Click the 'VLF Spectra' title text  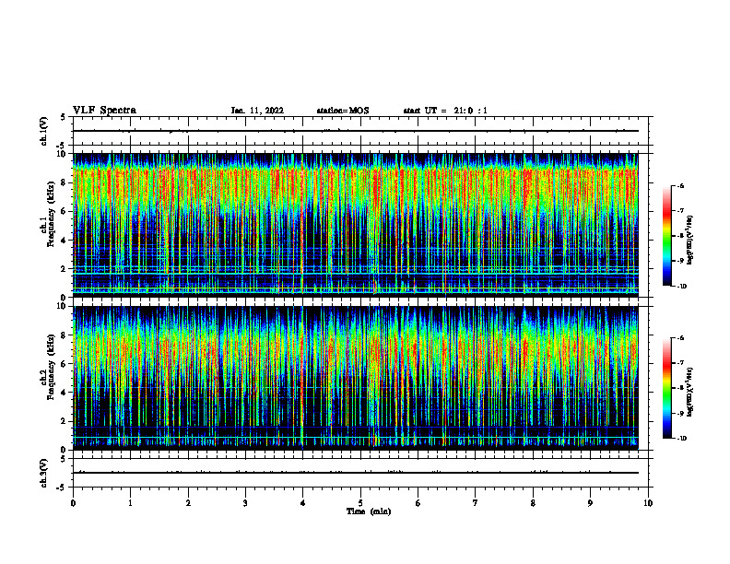pyautogui.click(x=104, y=111)
